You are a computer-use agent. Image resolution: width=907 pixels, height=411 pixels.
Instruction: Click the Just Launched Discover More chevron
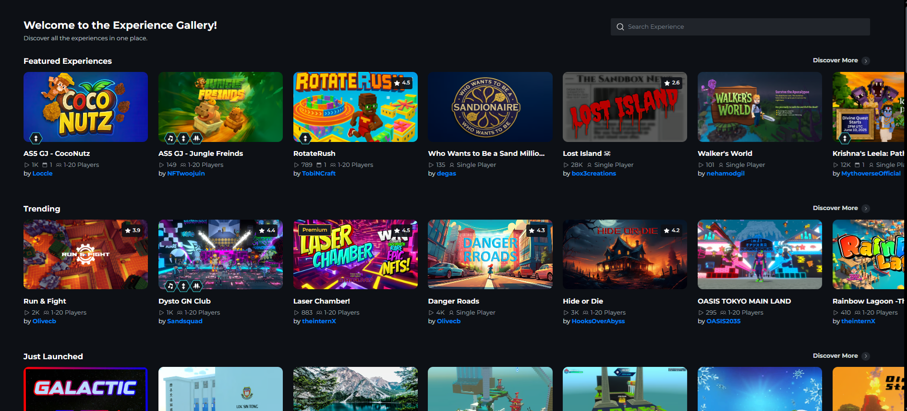[x=866, y=356]
